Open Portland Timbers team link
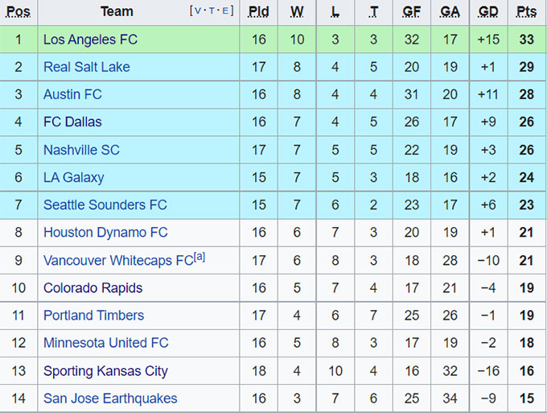Image resolution: width=547 pixels, height=413 pixels. pos(93,316)
